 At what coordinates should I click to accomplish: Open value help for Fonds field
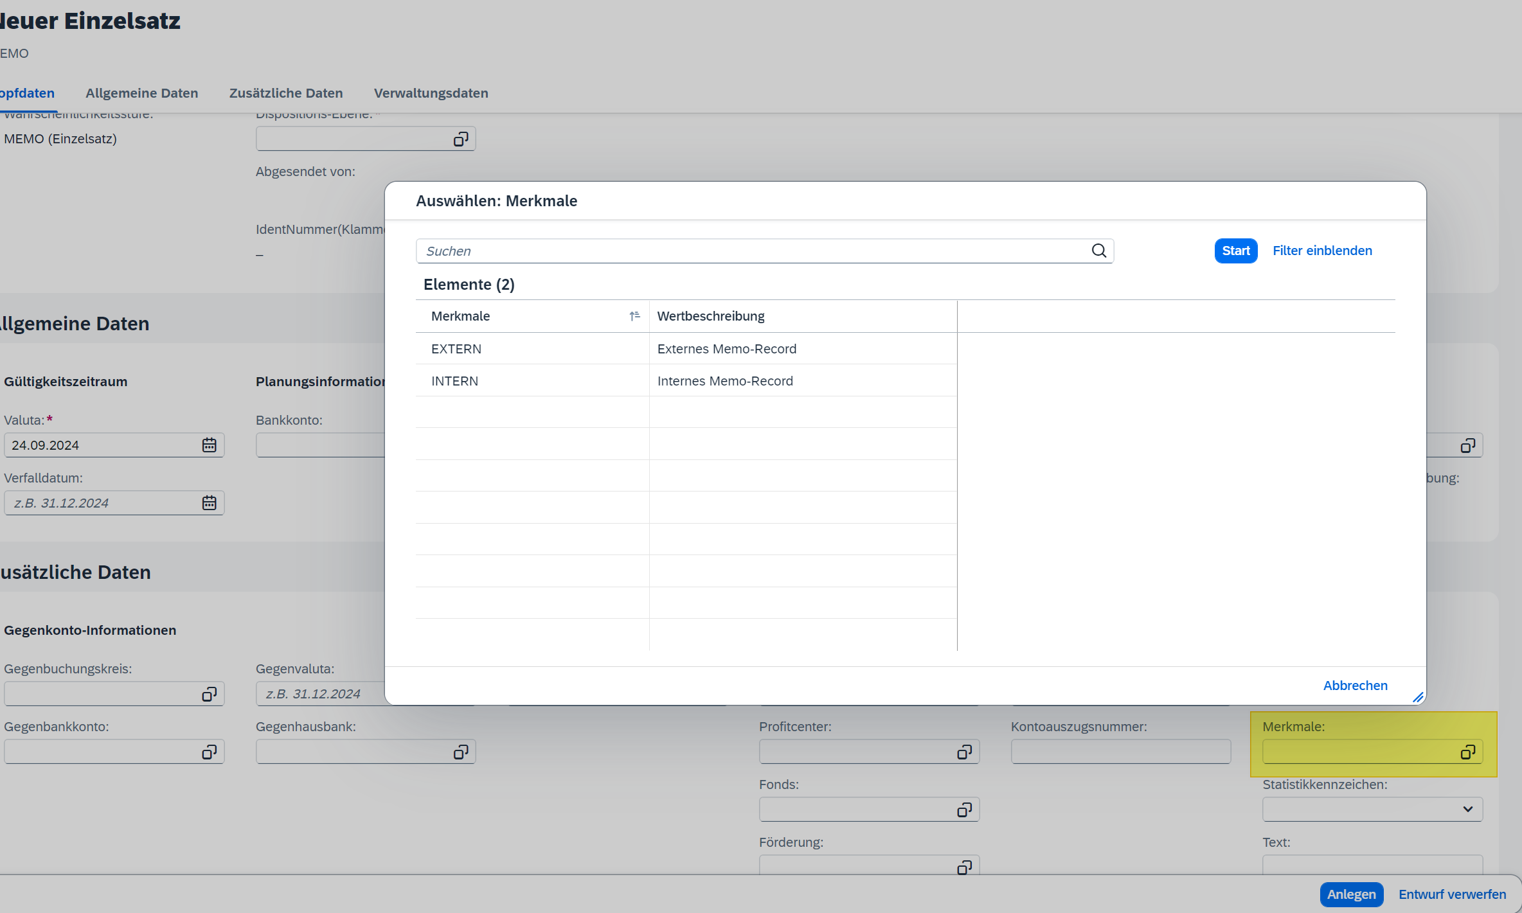(x=964, y=810)
